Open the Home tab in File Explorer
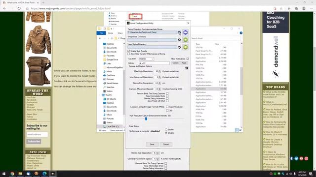316x177 pixels. [111, 33]
